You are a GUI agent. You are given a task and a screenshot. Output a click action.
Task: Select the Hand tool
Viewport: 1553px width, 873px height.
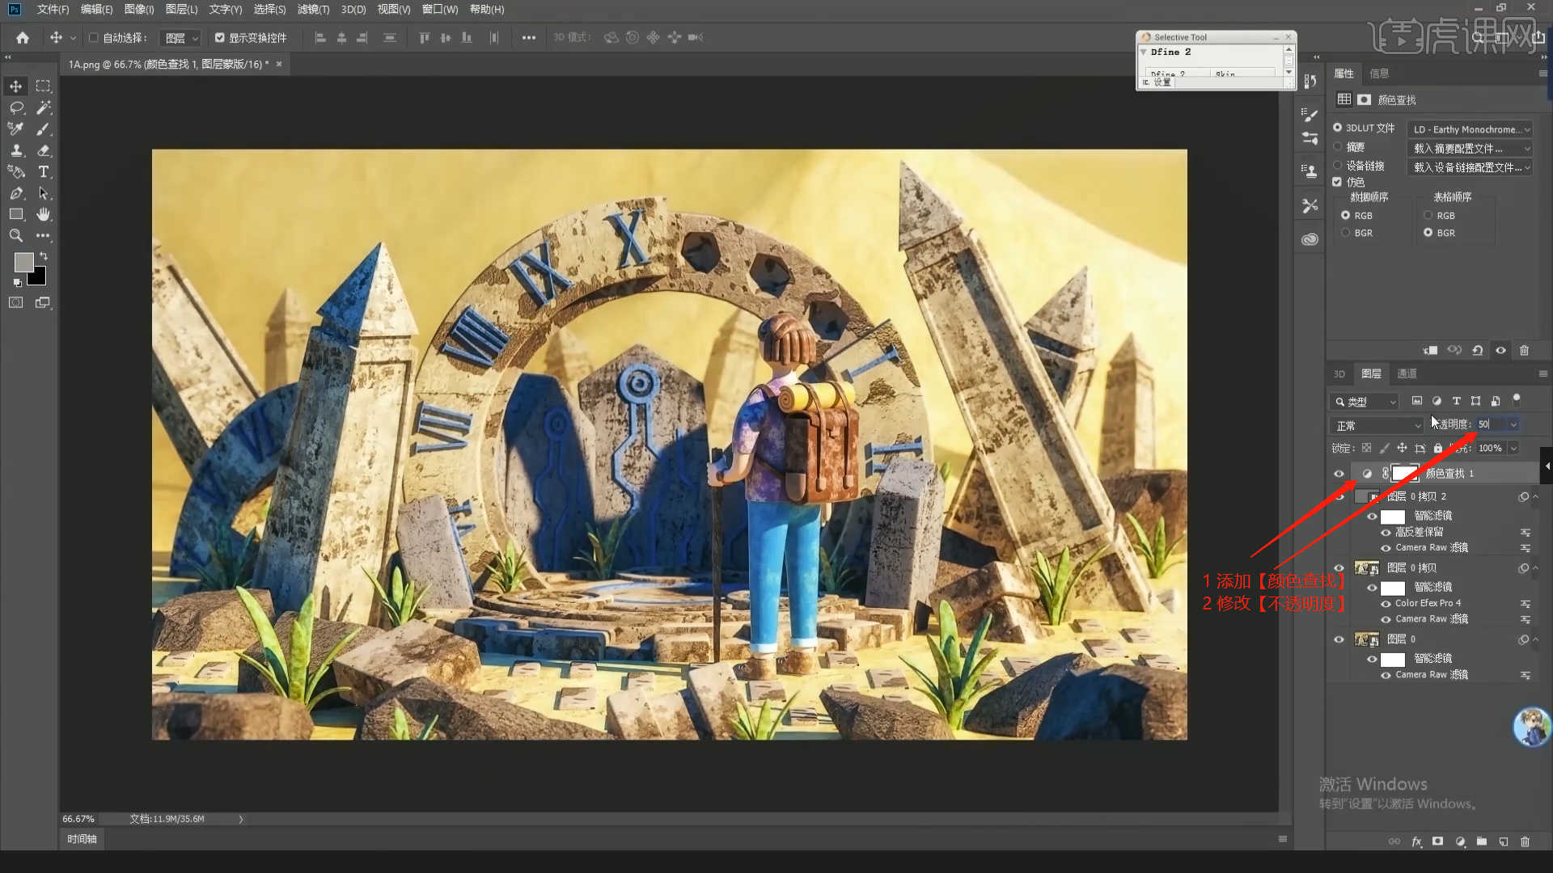click(44, 214)
